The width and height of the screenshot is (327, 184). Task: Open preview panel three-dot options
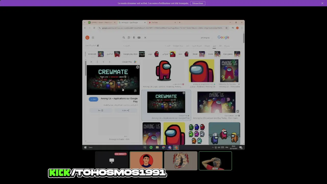click(x=97, y=62)
